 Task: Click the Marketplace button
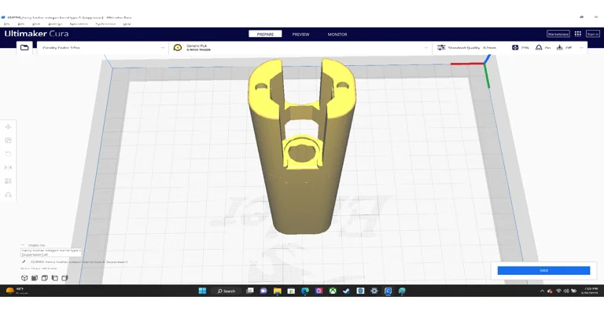pyautogui.click(x=558, y=34)
